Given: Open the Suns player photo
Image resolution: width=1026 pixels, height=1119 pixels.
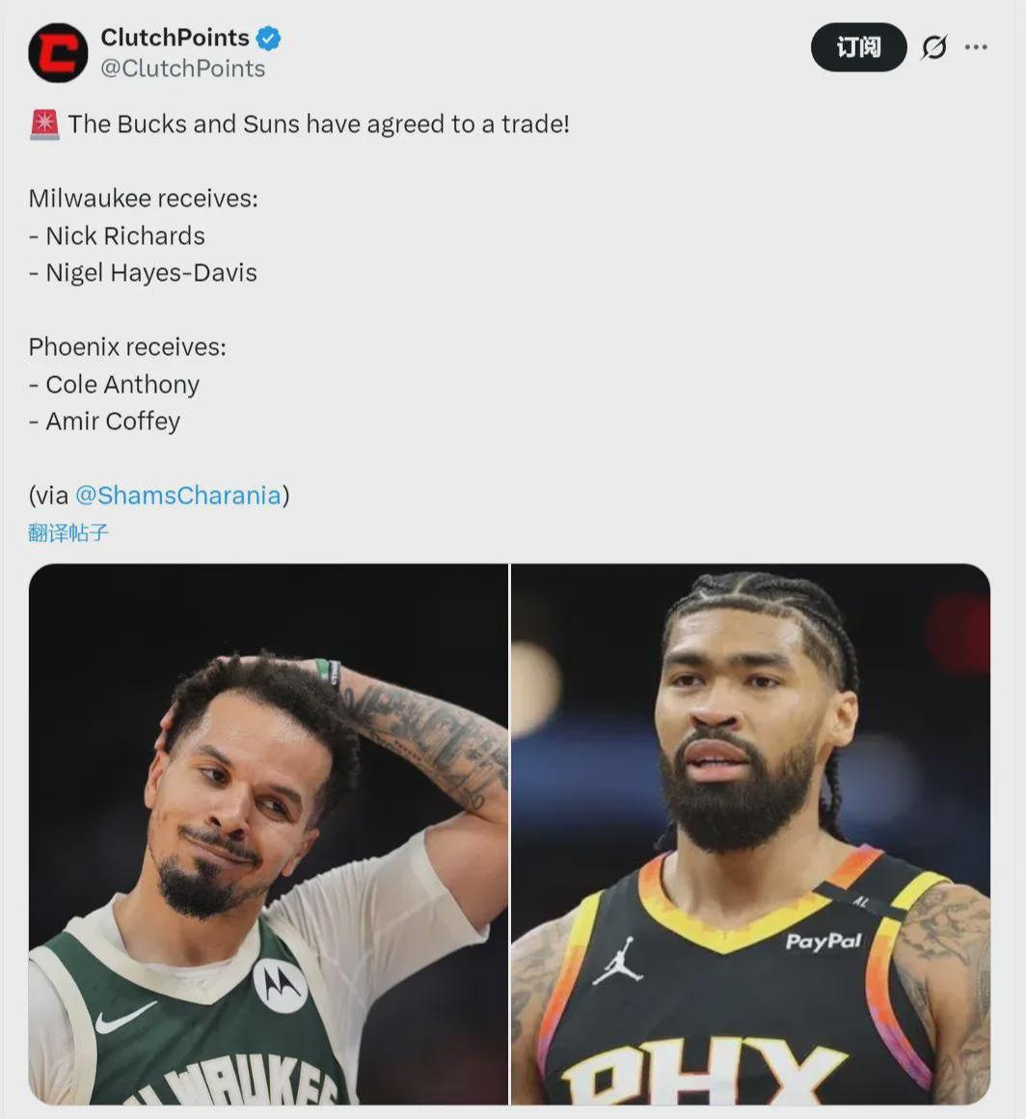Looking at the screenshot, I should click(x=750, y=834).
